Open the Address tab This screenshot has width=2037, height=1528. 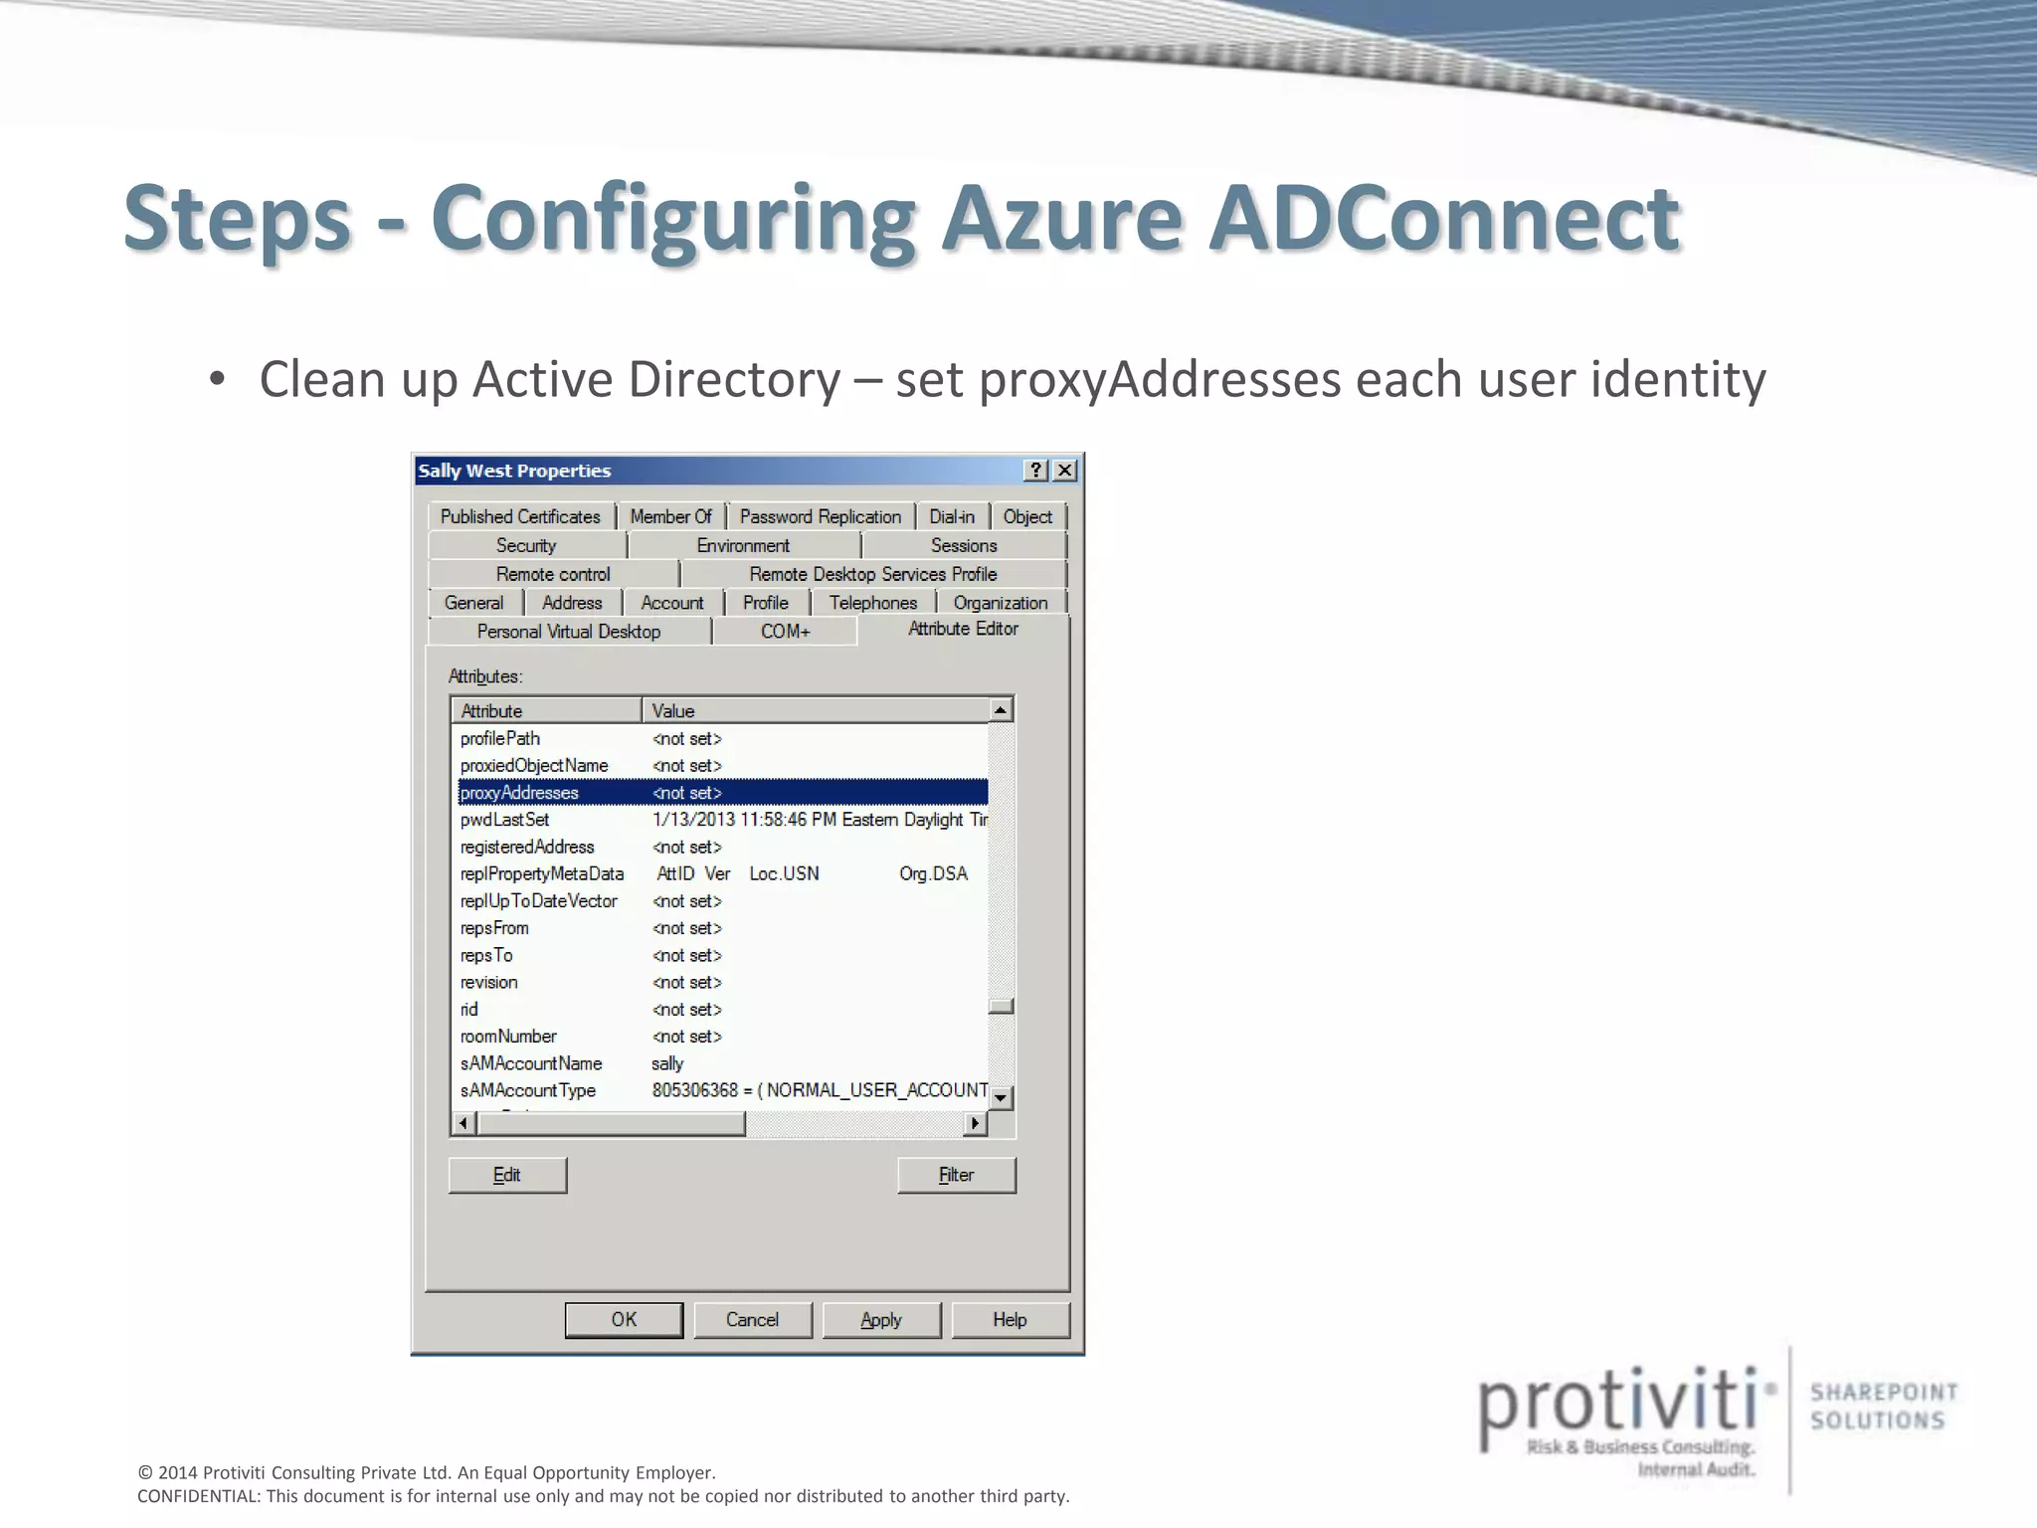point(572,603)
